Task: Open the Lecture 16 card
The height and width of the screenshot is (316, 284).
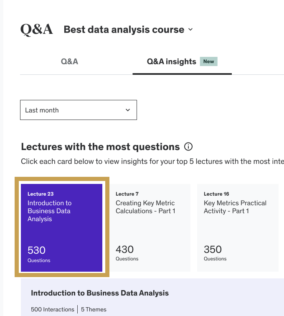Action: [238, 227]
